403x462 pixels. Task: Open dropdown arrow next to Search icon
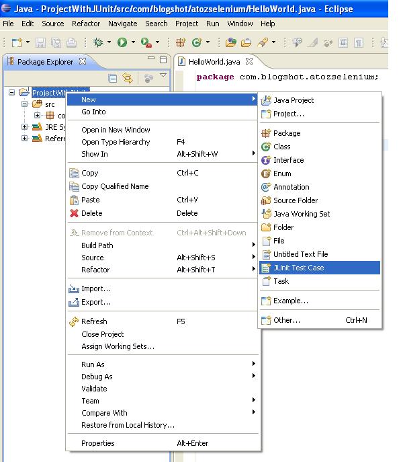[x=274, y=42]
